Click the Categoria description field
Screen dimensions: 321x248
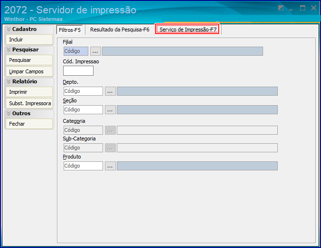pyautogui.click(x=198, y=130)
